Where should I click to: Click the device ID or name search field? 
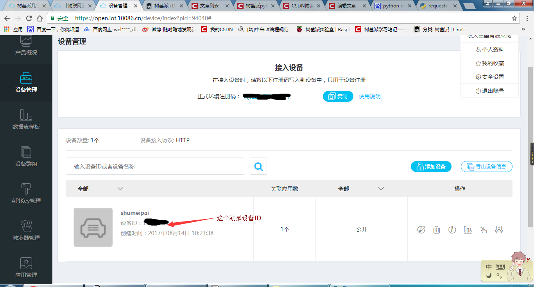click(155, 166)
